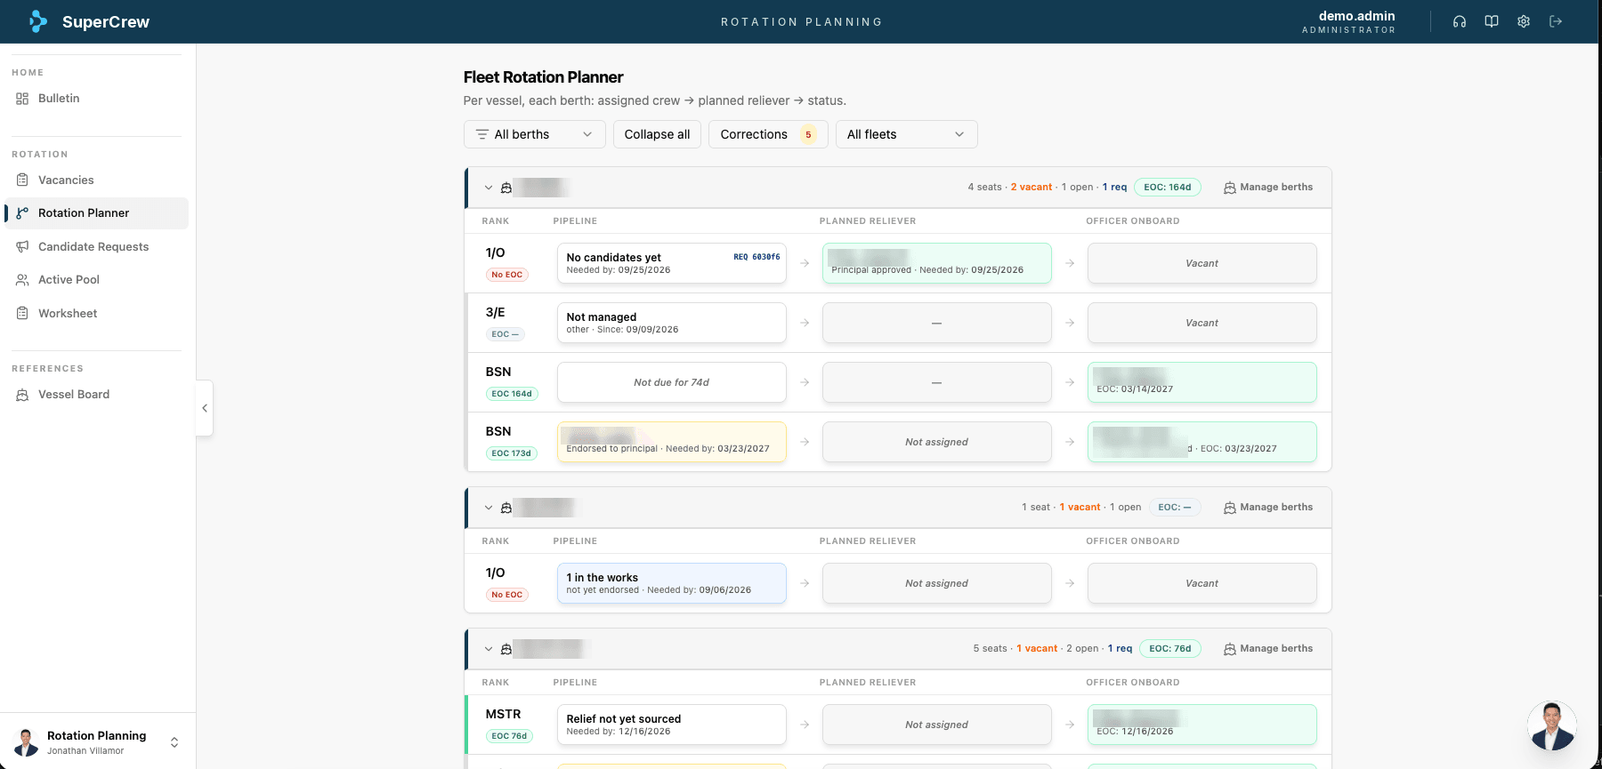Open Corrections with 5 pending
Screen dimensions: 1602x769
pyautogui.click(x=768, y=134)
